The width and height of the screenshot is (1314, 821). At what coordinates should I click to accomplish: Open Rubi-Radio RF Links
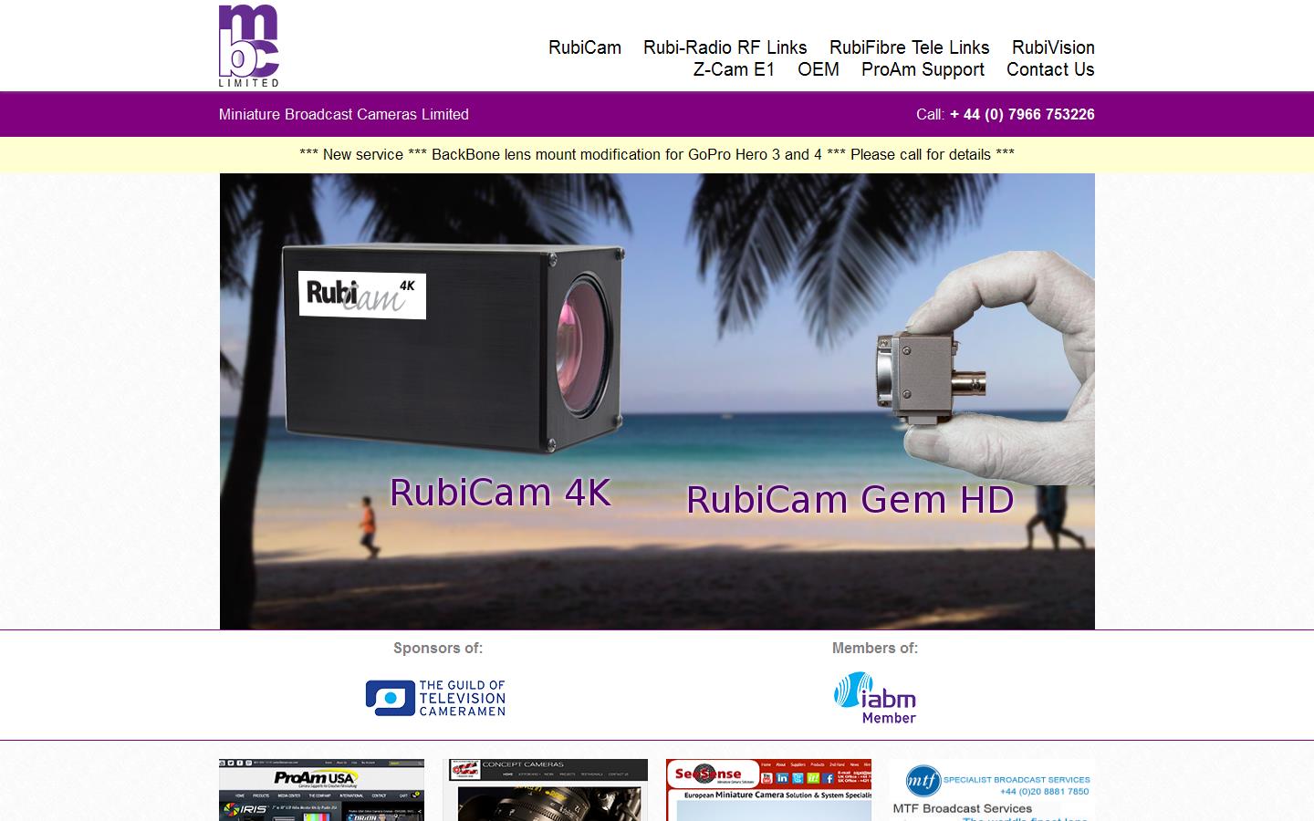point(725,47)
